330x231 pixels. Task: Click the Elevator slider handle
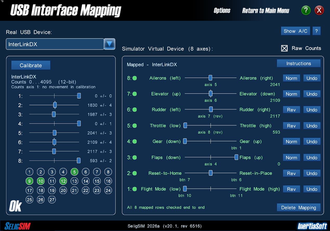pos(210,94)
